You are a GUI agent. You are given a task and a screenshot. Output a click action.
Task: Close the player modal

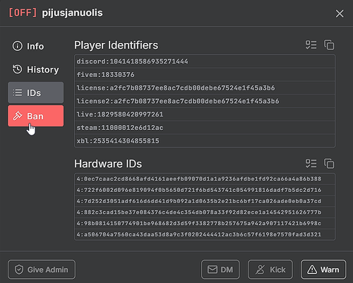pos(340,13)
